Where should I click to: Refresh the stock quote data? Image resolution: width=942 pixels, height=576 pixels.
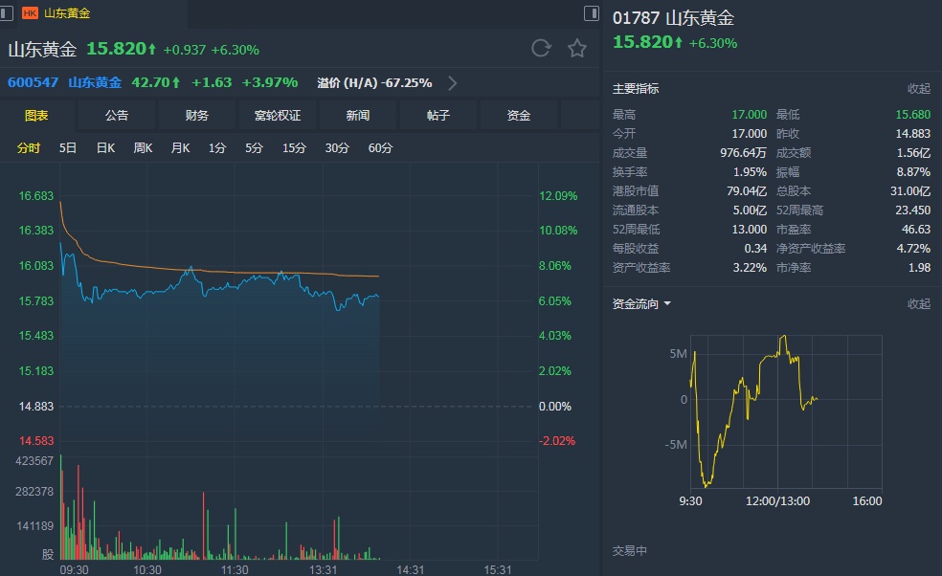click(541, 48)
